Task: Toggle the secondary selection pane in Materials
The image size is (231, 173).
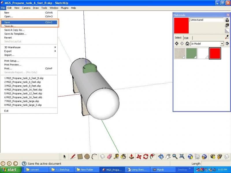Action: (x=228, y=43)
